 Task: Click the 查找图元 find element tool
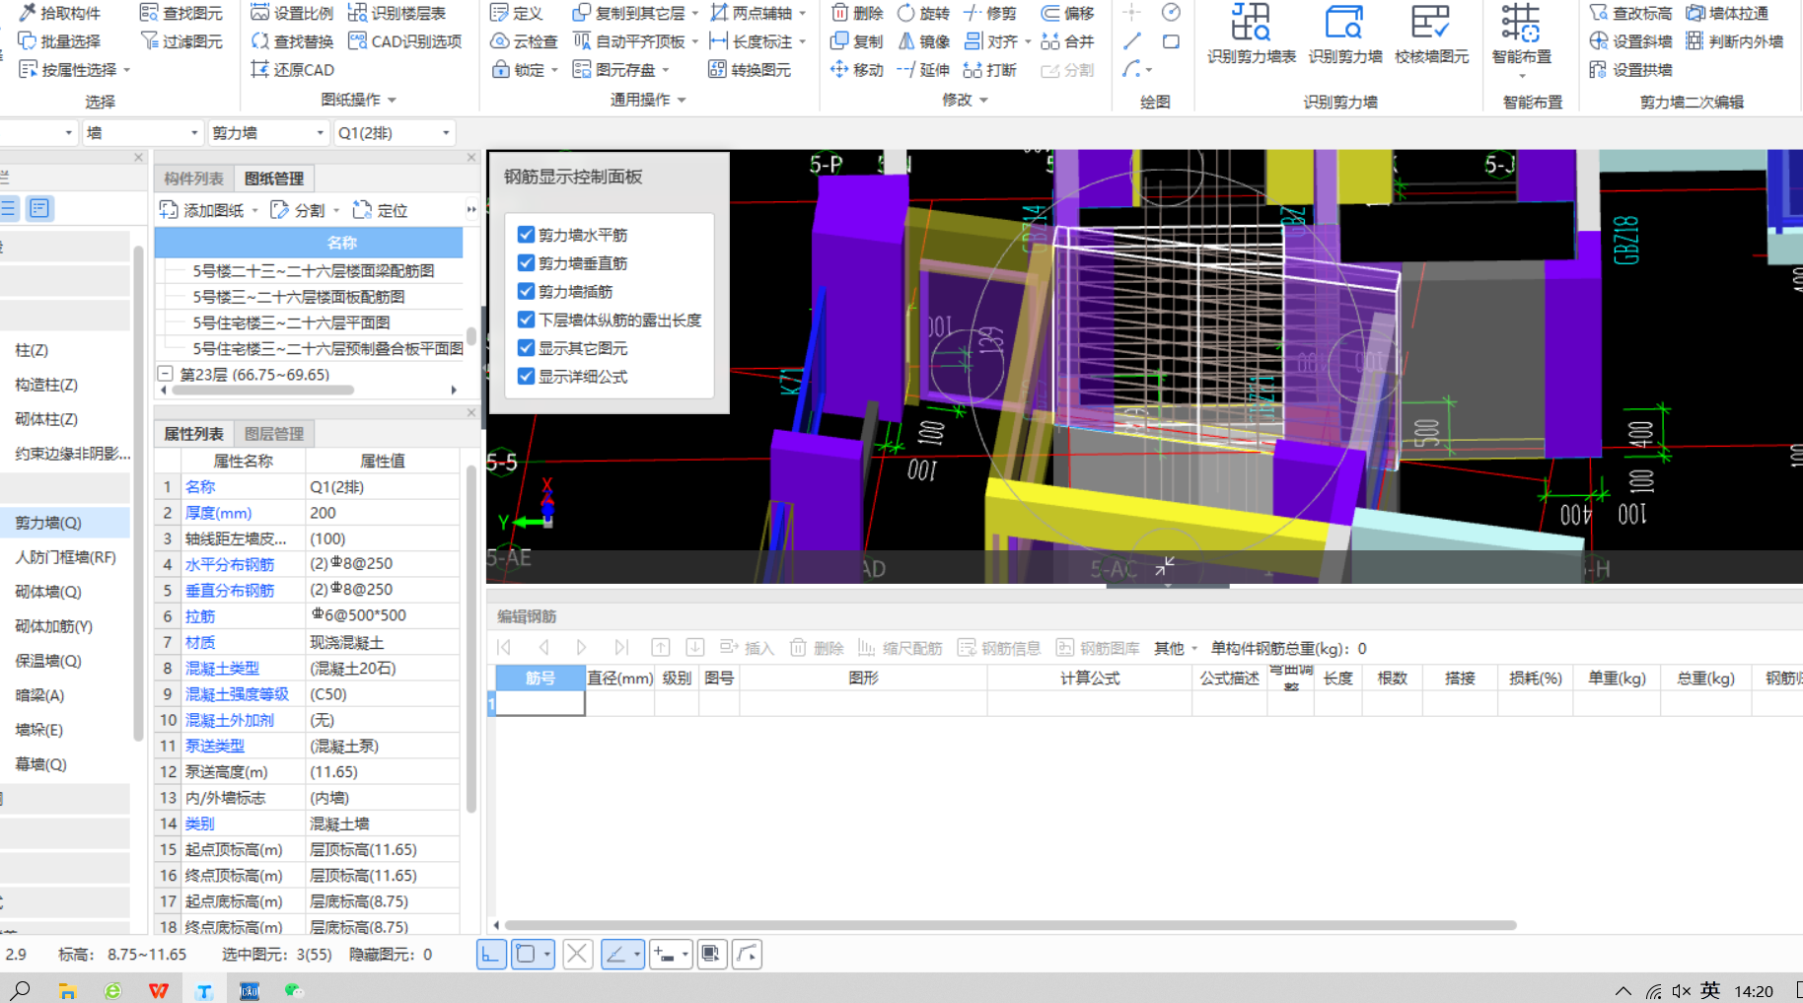(180, 13)
